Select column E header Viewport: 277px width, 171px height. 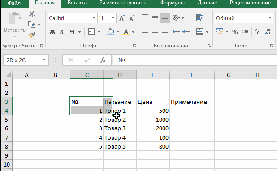[153, 75]
